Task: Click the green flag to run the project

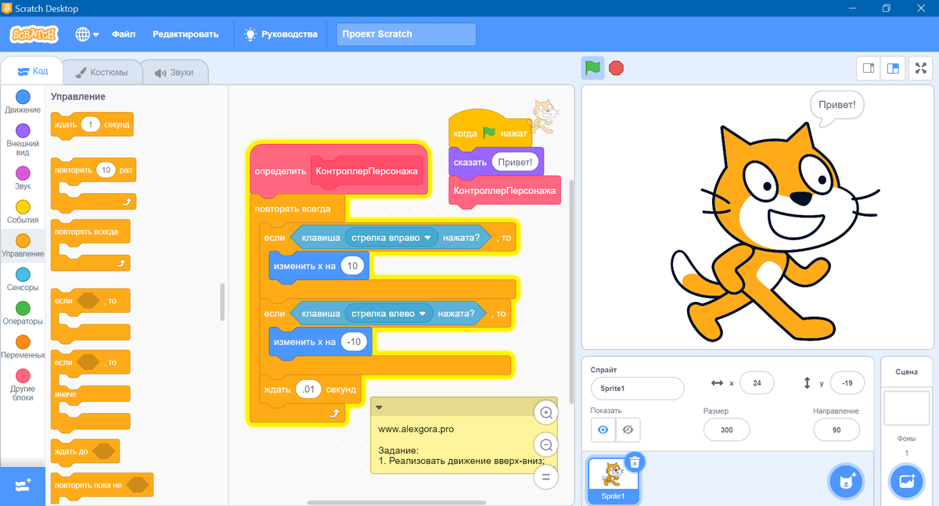Action: click(592, 68)
